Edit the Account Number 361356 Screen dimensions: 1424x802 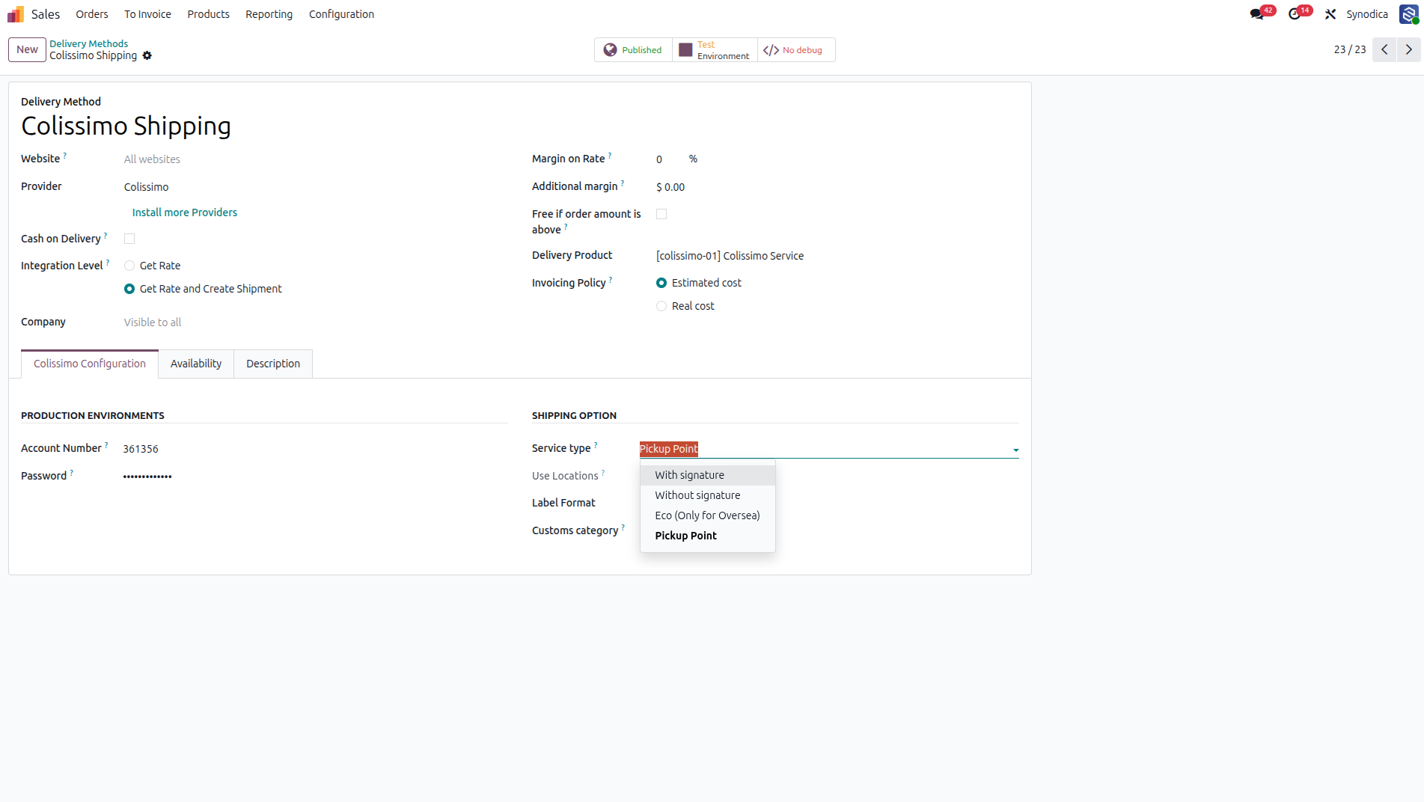click(x=314, y=449)
